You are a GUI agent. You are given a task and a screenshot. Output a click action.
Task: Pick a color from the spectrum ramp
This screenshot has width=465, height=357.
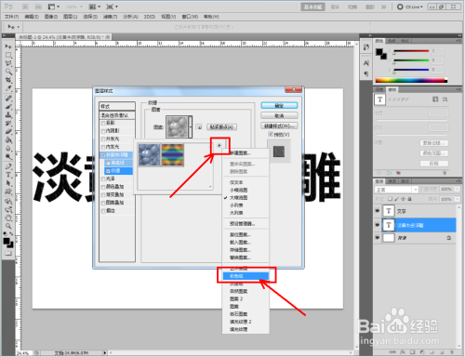(x=411, y=81)
